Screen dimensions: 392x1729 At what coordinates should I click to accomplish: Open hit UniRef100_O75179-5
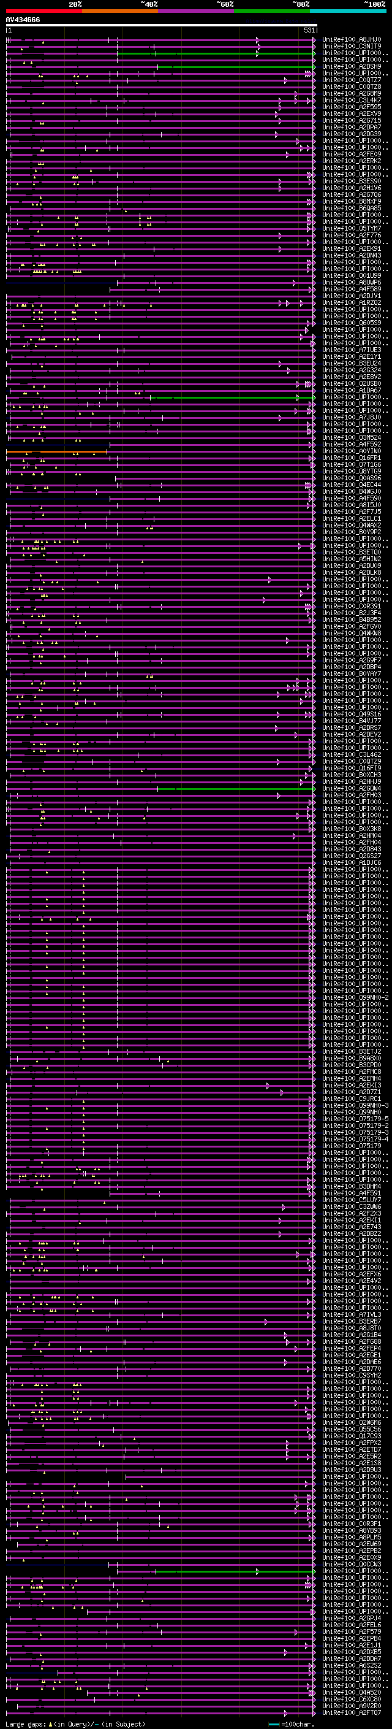click(x=355, y=1119)
